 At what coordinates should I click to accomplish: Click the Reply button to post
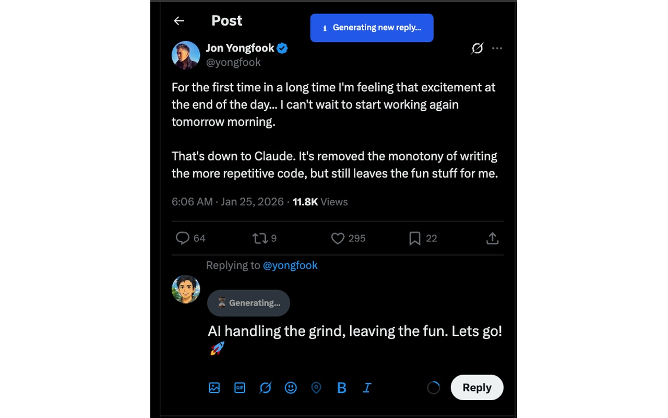[476, 387]
